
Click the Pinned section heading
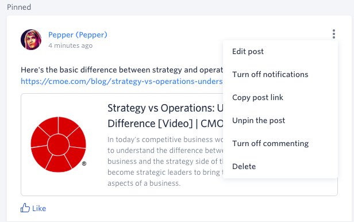pos(19,7)
